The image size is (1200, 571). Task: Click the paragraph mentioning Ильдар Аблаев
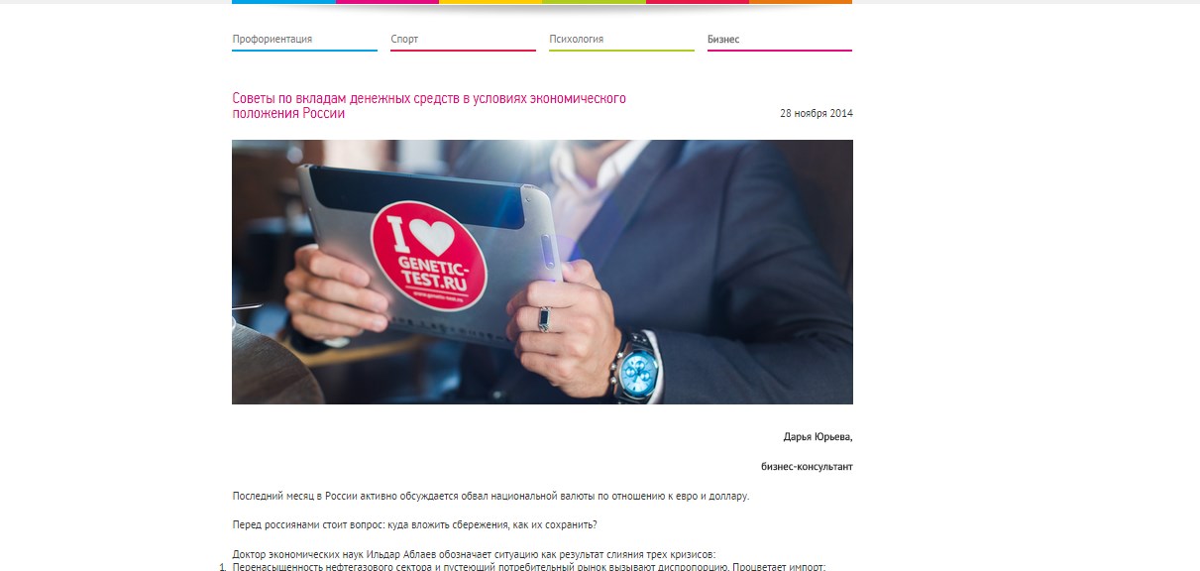[474, 553]
